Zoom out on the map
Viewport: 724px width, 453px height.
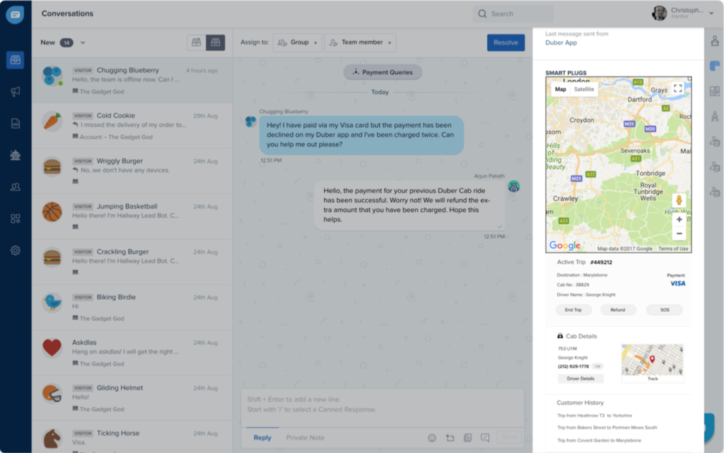click(x=679, y=233)
